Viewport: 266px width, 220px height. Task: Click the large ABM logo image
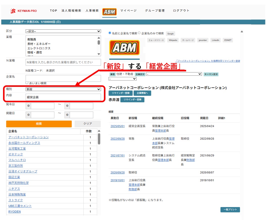124,48
